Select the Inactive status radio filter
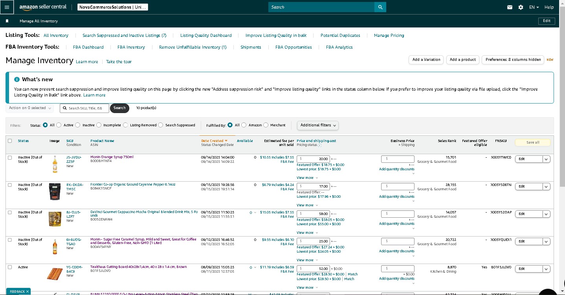Viewport: 565px width, 295px height. click(78, 125)
